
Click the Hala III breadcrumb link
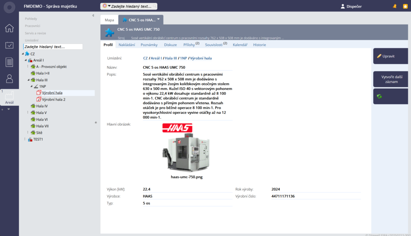(171, 58)
